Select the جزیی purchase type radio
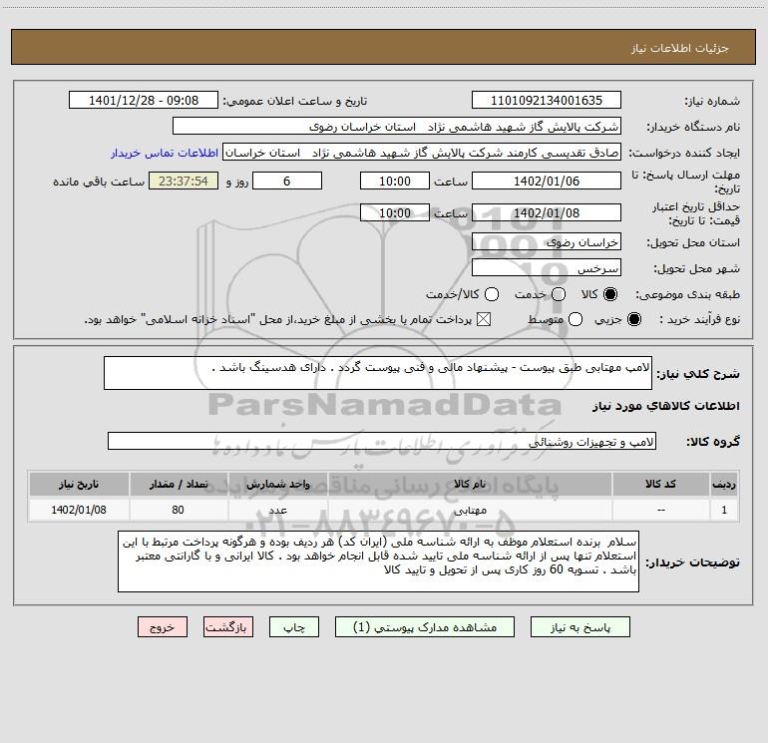This screenshot has width=768, height=743. click(633, 319)
